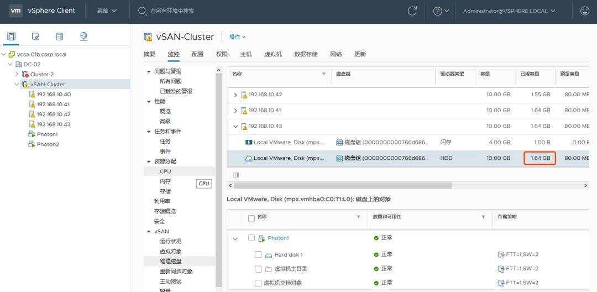Switch to the 摘要 tab

pyautogui.click(x=150, y=54)
